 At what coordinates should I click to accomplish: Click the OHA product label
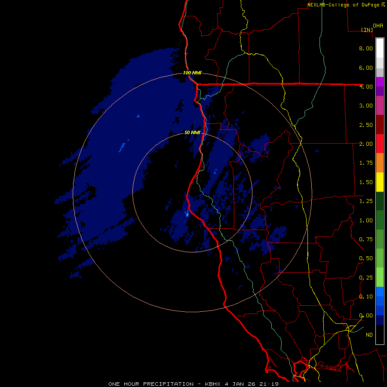(x=378, y=26)
